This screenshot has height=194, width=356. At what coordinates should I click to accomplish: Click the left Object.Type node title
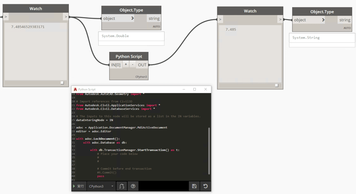(x=131, y=10)
